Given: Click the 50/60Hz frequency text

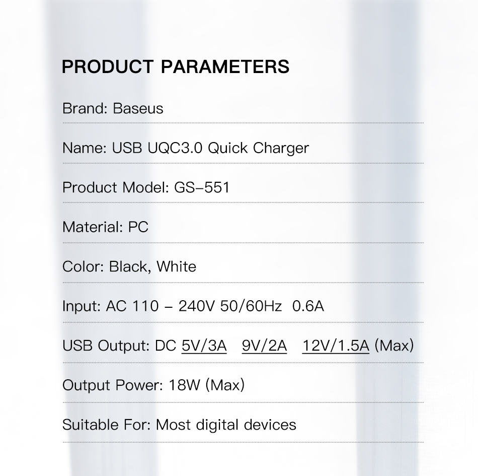Looking at the screenshot, I should click(251, 306).
